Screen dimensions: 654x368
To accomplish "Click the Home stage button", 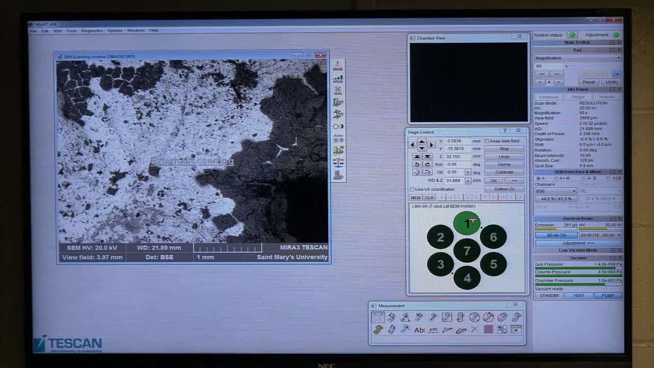I will (x=504, y=165).
